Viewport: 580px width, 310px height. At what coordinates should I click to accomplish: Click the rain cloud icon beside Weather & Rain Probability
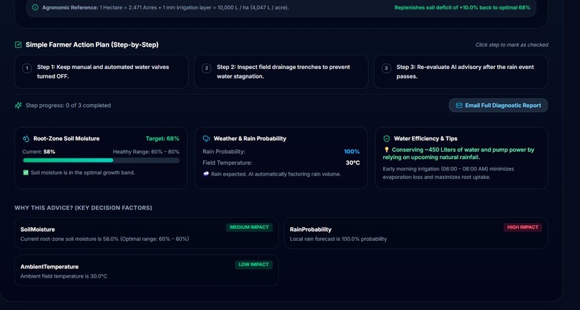pyautogui.click(x=207, y=139)
